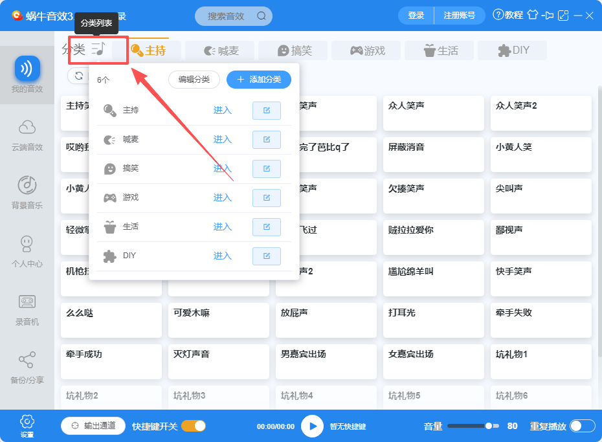Toggle the 快捷键开关 switch
This screenshot has width=602, height=442.
194,426
